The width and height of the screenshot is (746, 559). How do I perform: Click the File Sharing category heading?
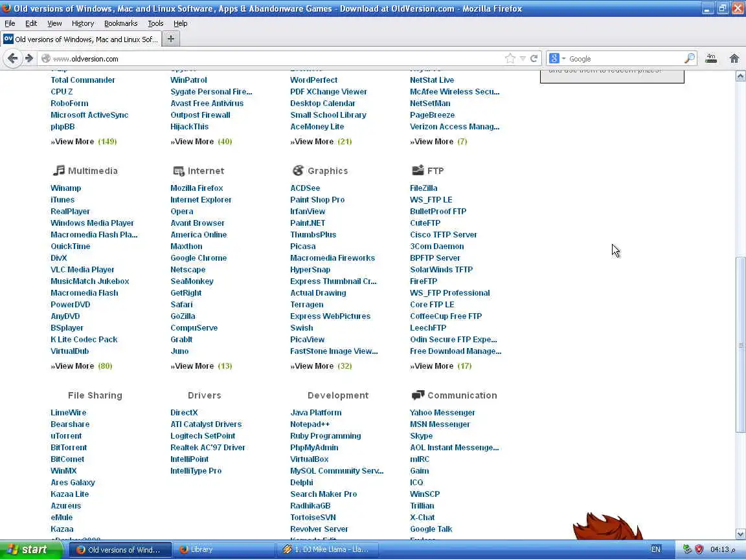coord(95,395)
